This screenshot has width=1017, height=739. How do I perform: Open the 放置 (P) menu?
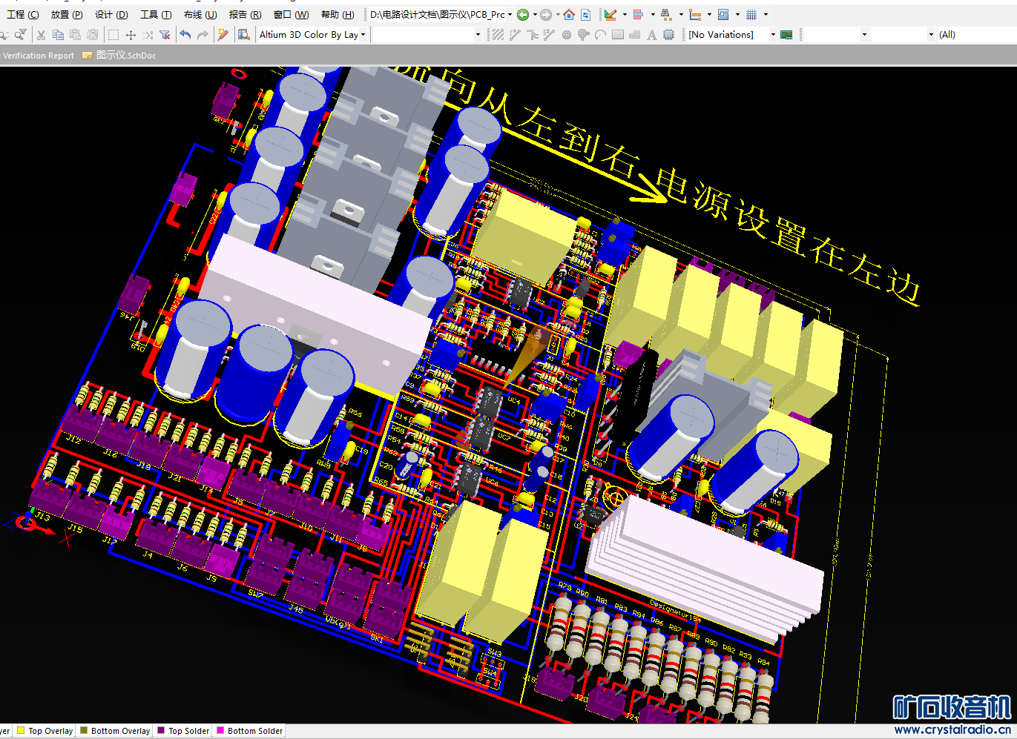[67, 15]
